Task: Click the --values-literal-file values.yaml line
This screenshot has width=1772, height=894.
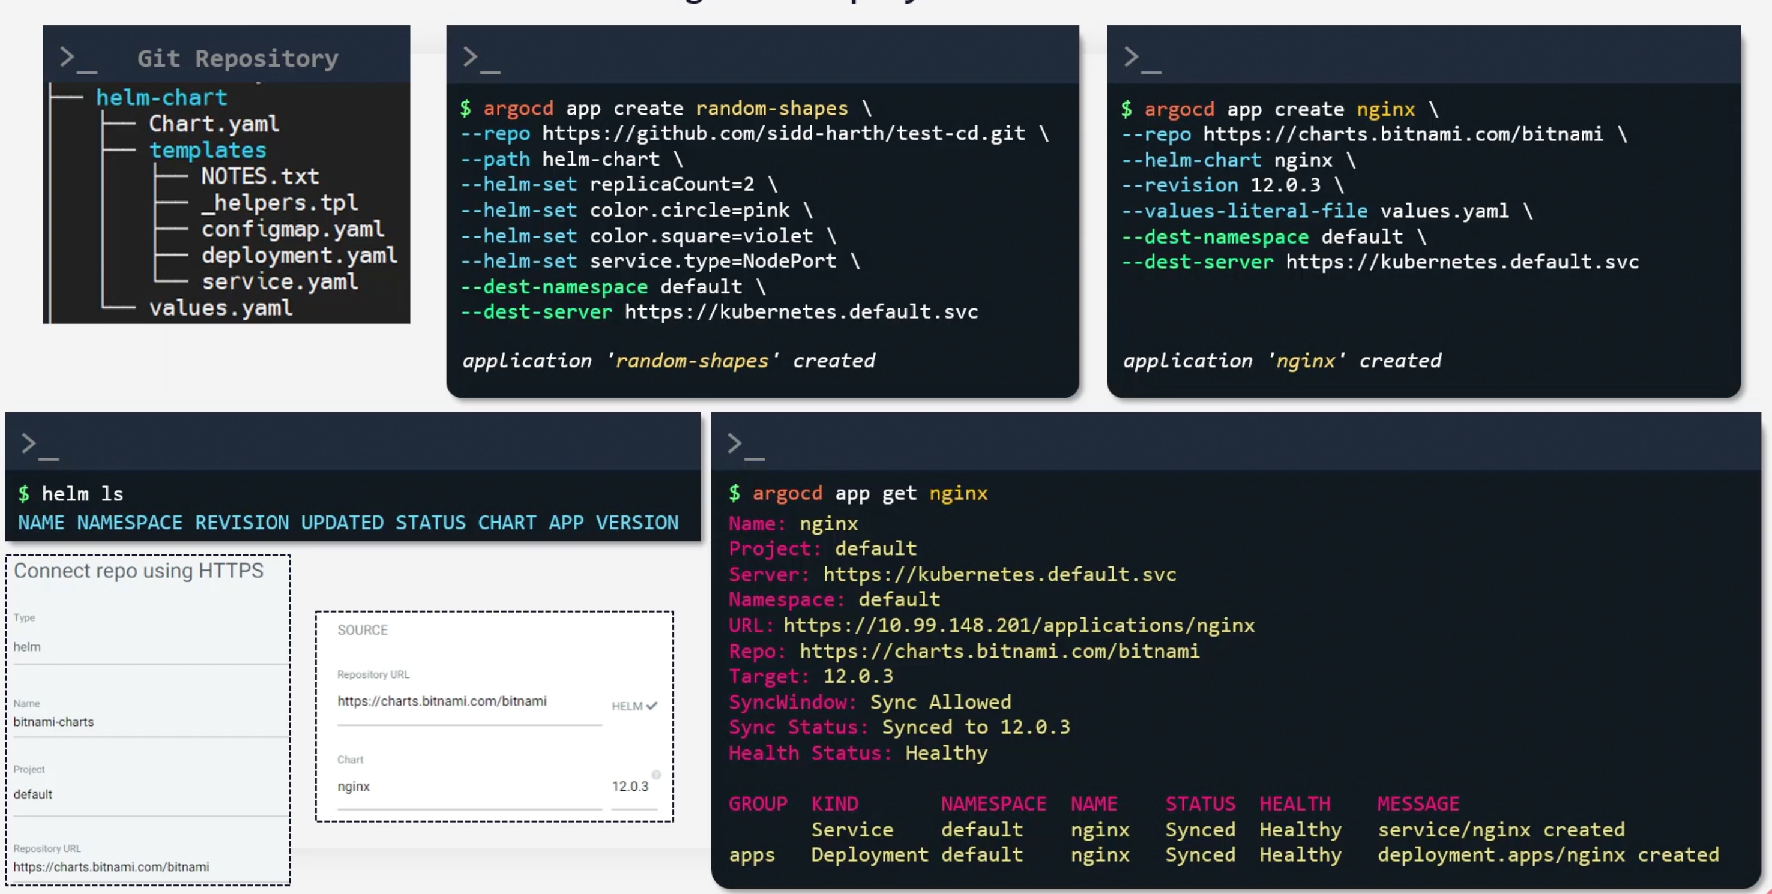Action: point(1327,211)
